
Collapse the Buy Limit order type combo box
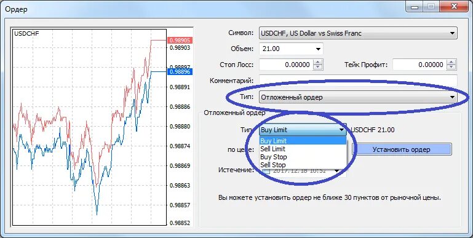(x=303, y=130)
